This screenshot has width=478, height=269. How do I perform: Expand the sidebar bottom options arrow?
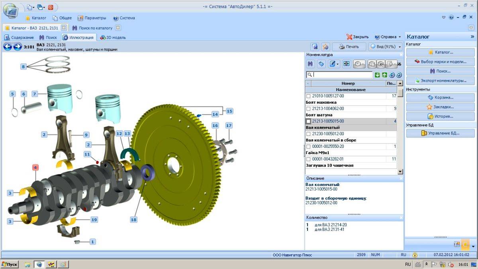[x=473, y=246]
